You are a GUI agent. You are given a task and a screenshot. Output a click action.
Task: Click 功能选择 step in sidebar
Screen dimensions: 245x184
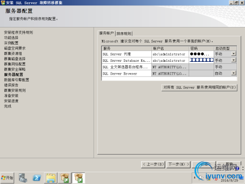coord(11,38)
